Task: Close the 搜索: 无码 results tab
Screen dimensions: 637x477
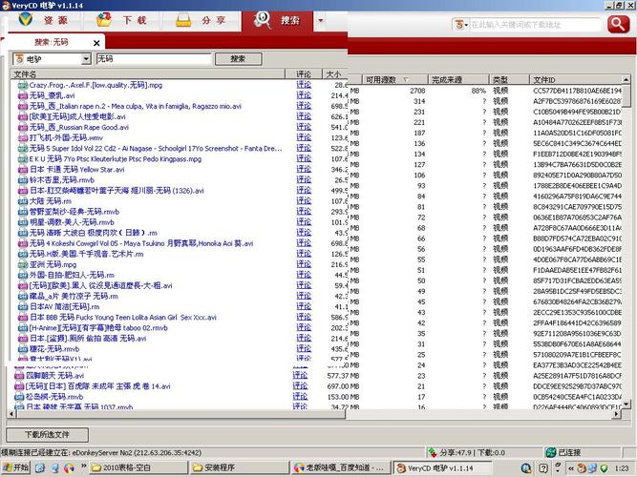Action: 96,43
